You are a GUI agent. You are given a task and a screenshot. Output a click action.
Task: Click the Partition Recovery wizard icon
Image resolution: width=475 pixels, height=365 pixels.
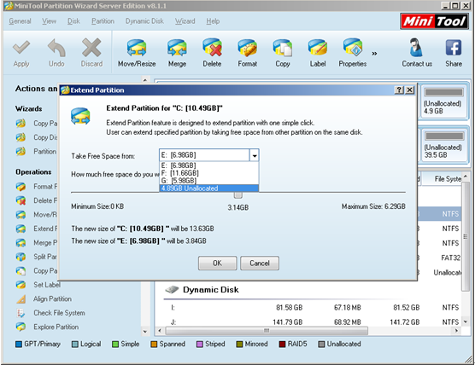[21, 151]
